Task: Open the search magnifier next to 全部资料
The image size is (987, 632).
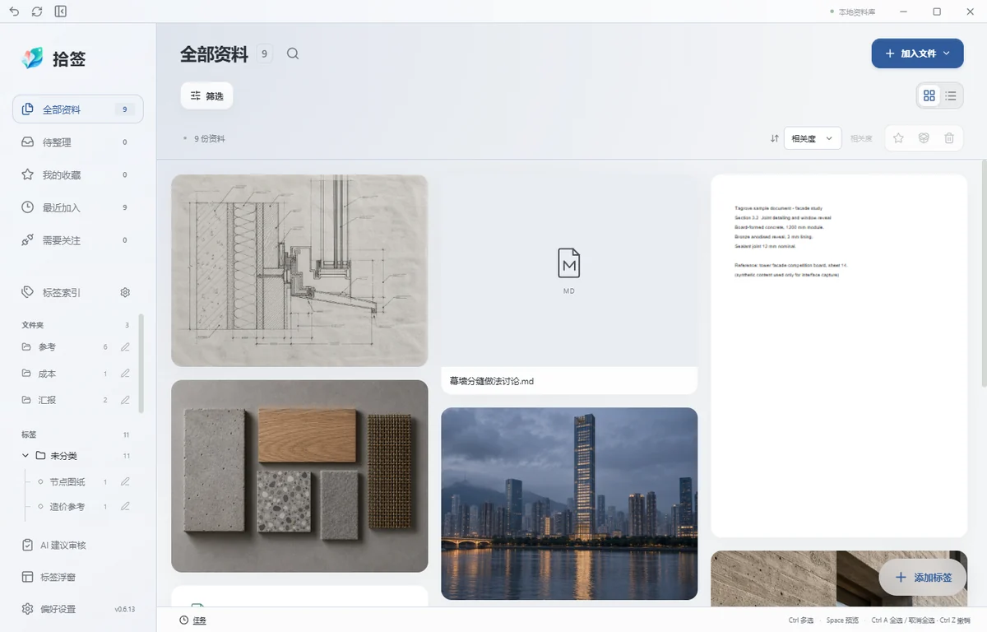Action: pyautogui.click(x=293, y=54)
